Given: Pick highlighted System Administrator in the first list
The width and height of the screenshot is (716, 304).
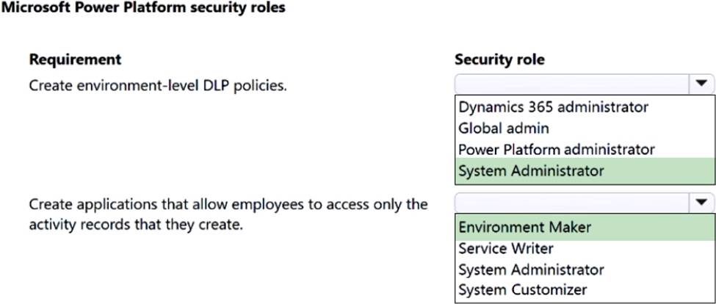Looking at the screenshot, I should pyautogui.click(x=585, y=170).
